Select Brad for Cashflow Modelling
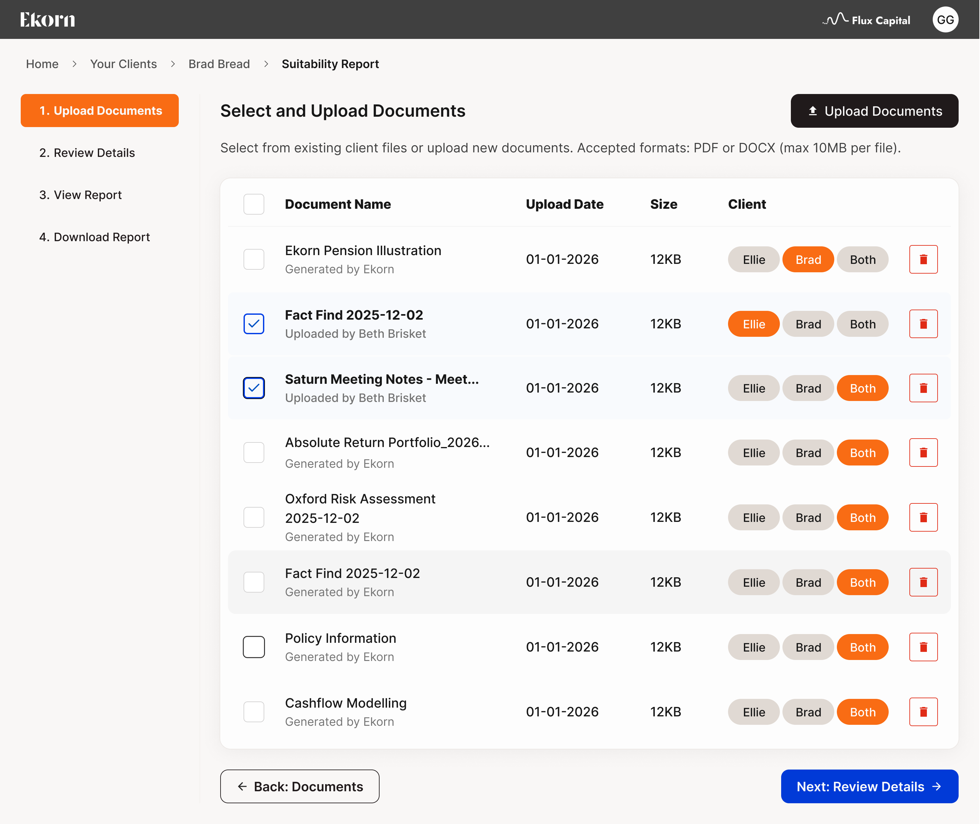This screenshot has width=980, height=824. point(808,712)
